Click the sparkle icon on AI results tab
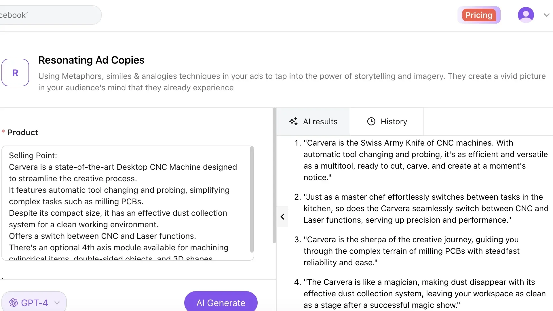The width and height of the screenshot is (553, 311). coord(294,121)
